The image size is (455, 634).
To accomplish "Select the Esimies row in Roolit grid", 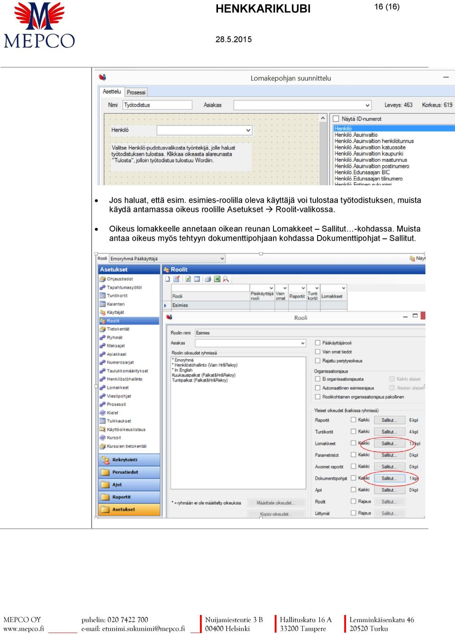I will point(256,305).
